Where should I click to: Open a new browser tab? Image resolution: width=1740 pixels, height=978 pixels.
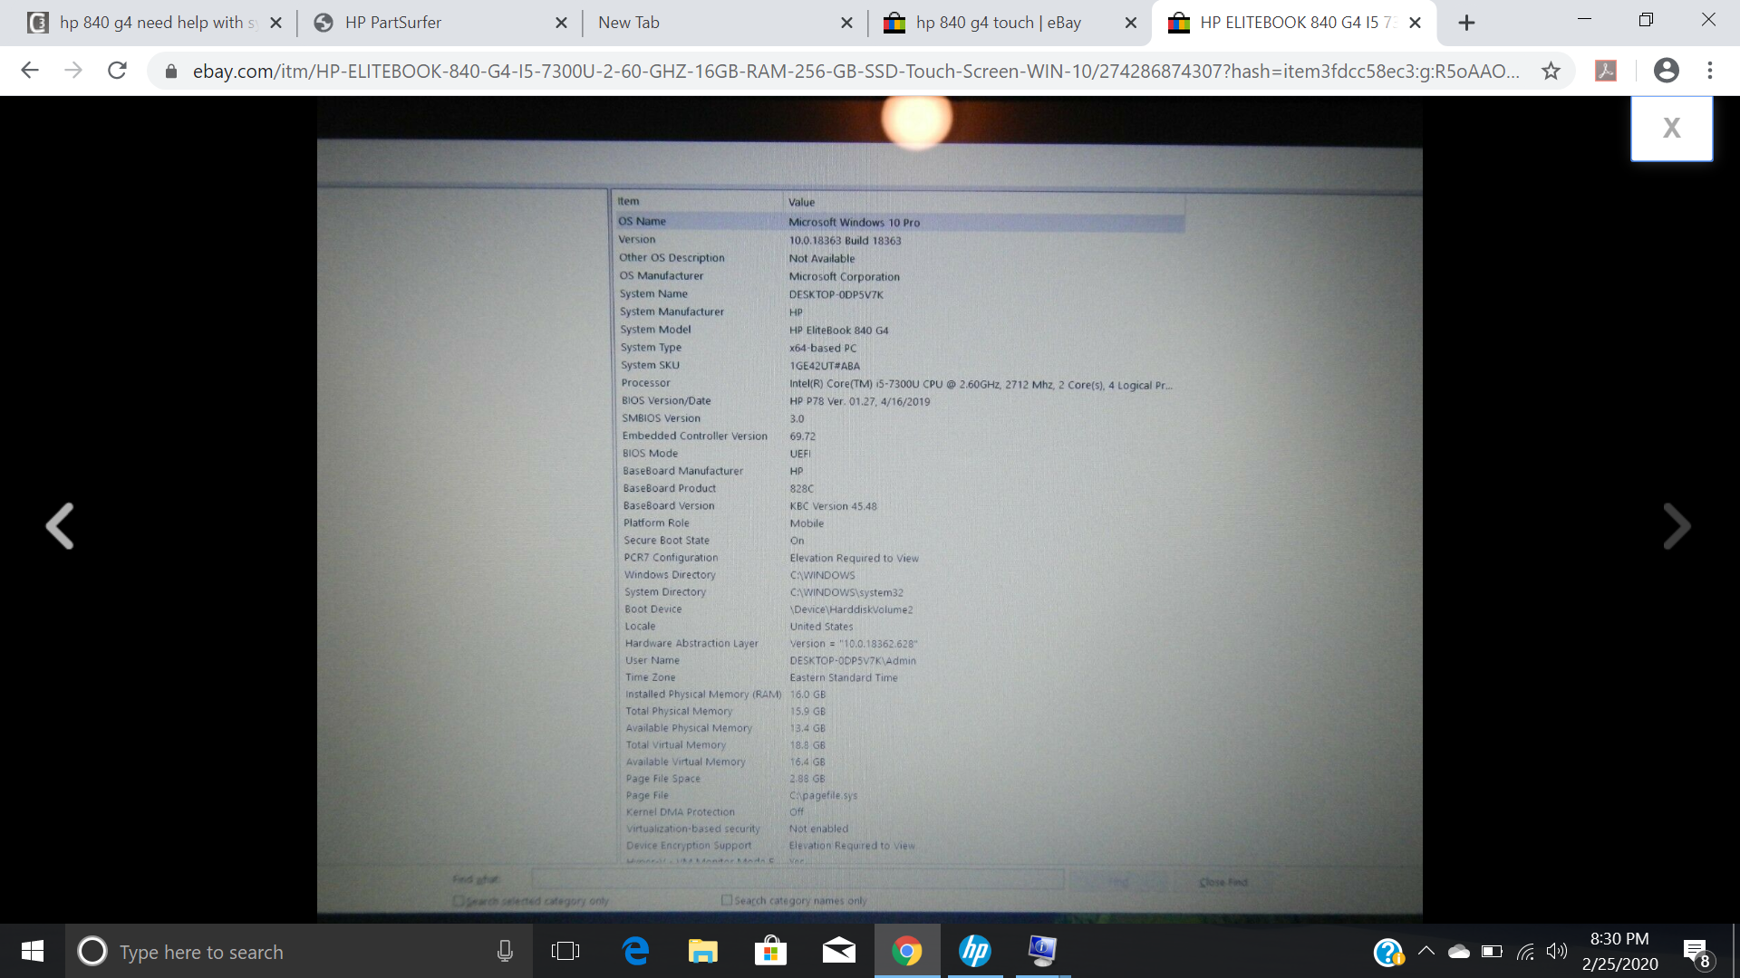1466,23
